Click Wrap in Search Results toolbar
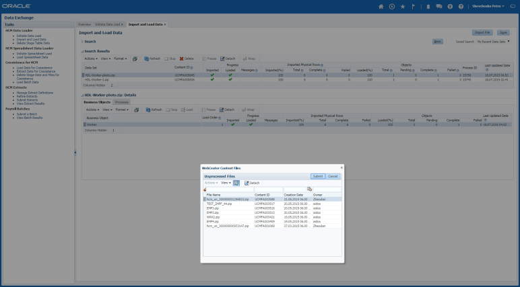The width and height of the screenshot is (520, 287). 249,58
